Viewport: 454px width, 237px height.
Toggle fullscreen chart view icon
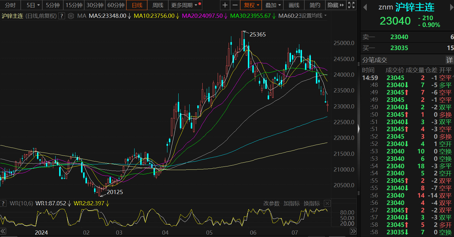click(x=351, y=5)
